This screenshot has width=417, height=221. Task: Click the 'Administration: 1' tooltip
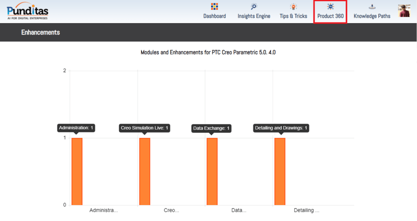[76, 128]
